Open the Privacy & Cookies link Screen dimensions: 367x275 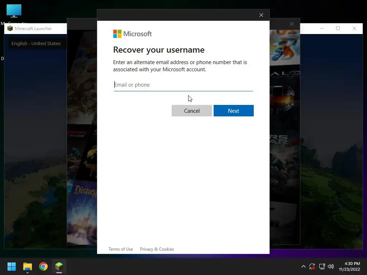point(157,249)
